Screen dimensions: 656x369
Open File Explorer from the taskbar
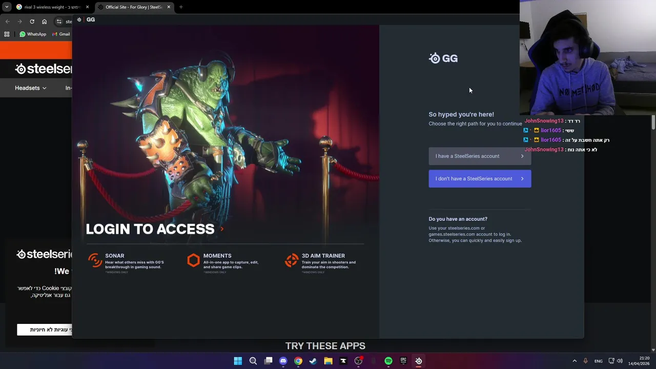click(x=328, y=361)
